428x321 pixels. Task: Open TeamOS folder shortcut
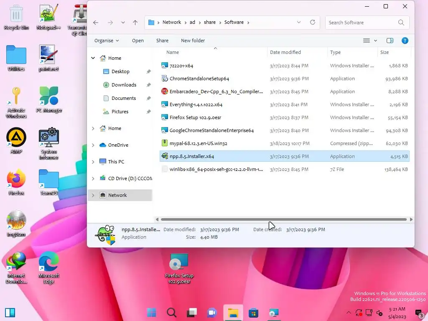[49, 182]
